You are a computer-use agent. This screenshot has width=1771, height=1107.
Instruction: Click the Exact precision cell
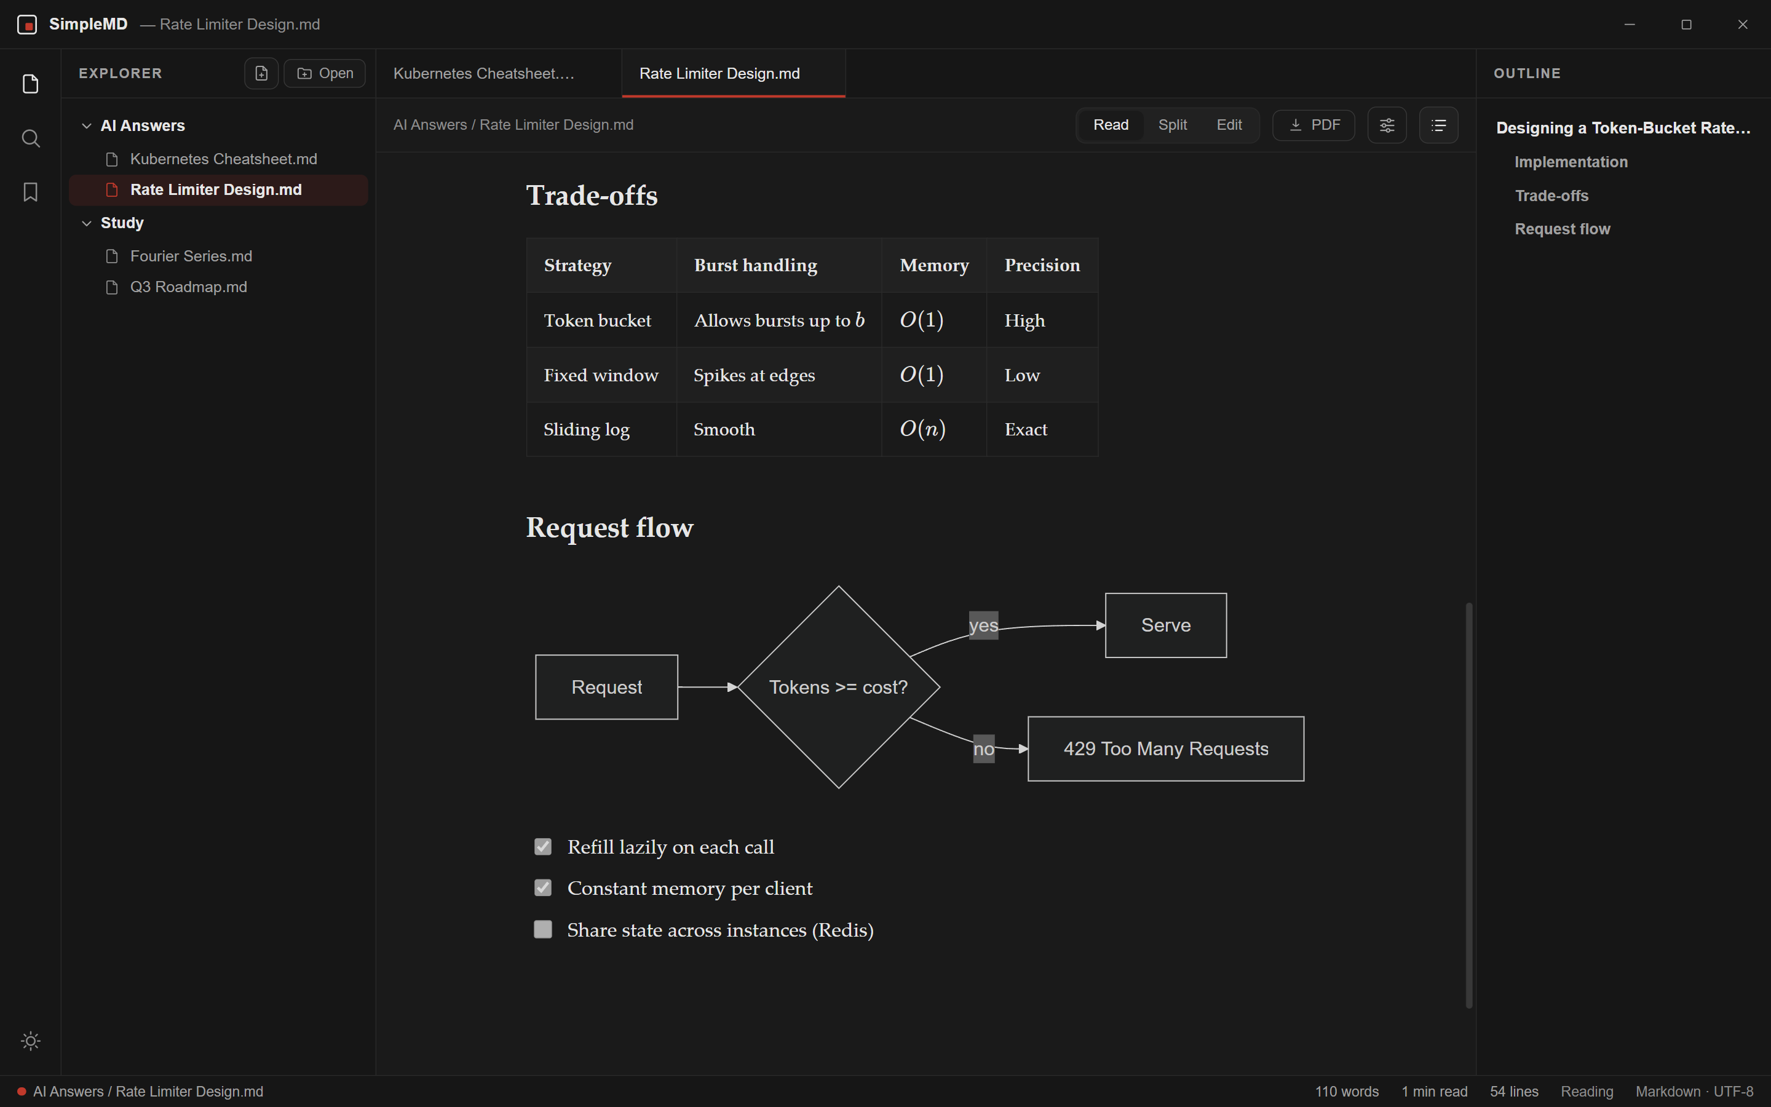[1042, 429]
